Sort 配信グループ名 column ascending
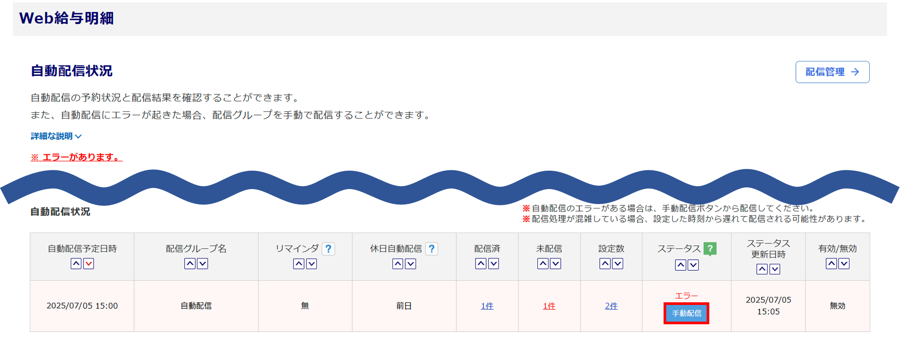900x344 pixels. [190, 264]
